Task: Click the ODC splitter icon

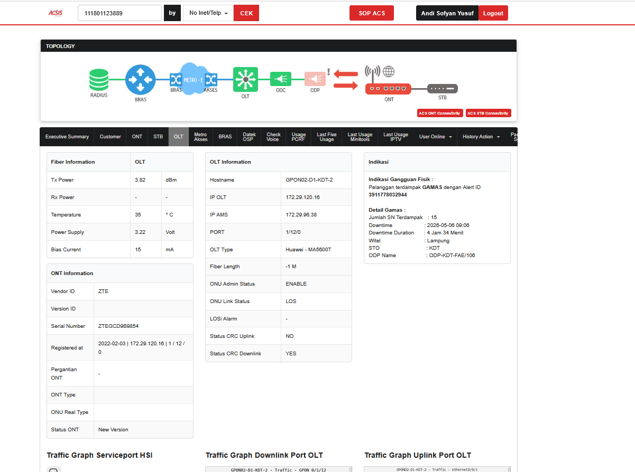Action: pos(281,79)
